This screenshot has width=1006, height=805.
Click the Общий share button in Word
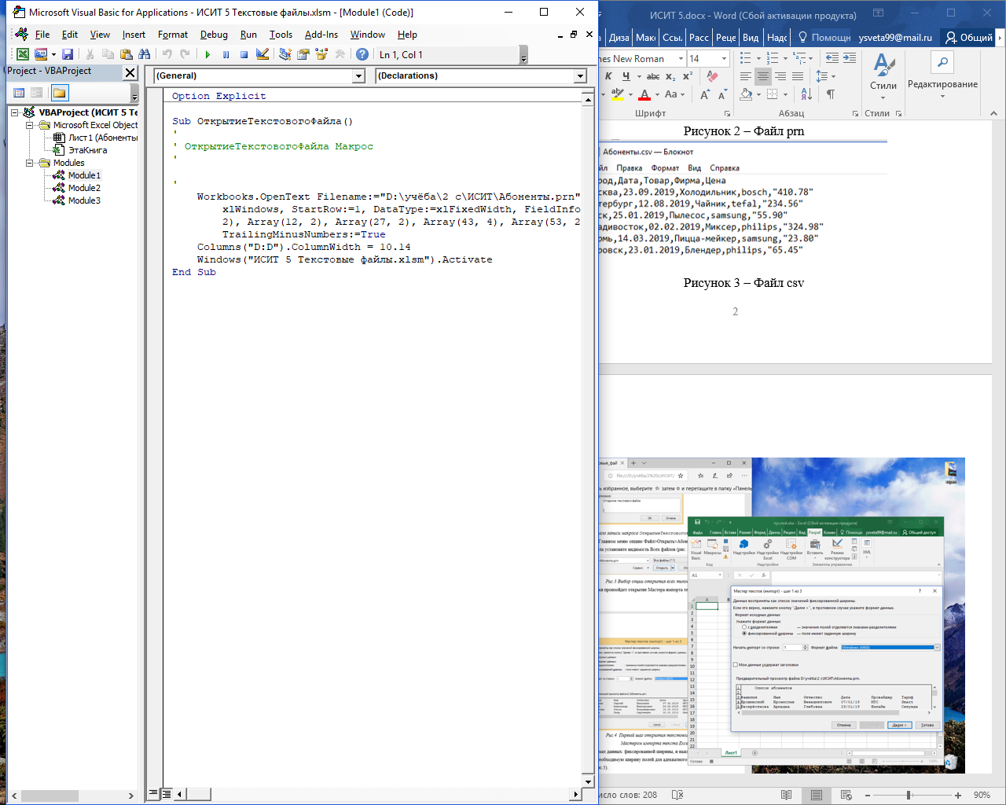(x=969, y=37)
